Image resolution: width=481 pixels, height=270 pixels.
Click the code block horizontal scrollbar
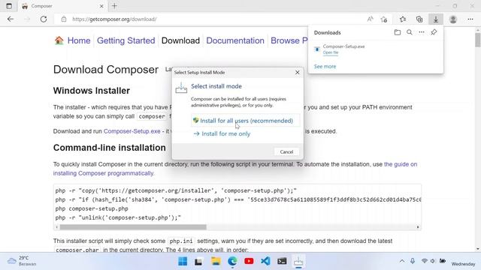coord(133,227)
